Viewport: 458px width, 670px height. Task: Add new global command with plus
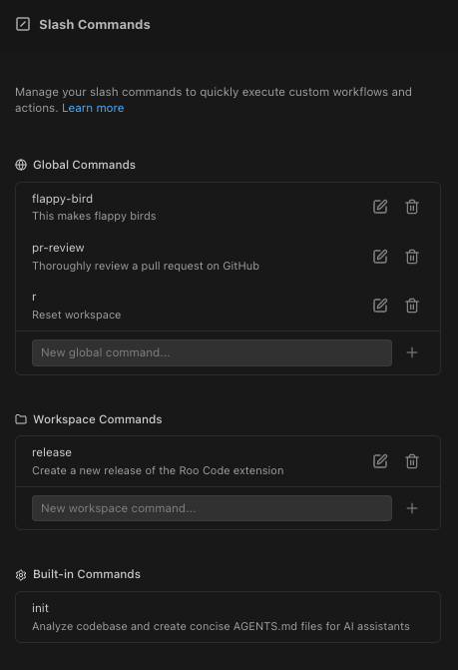coord(412,352)
